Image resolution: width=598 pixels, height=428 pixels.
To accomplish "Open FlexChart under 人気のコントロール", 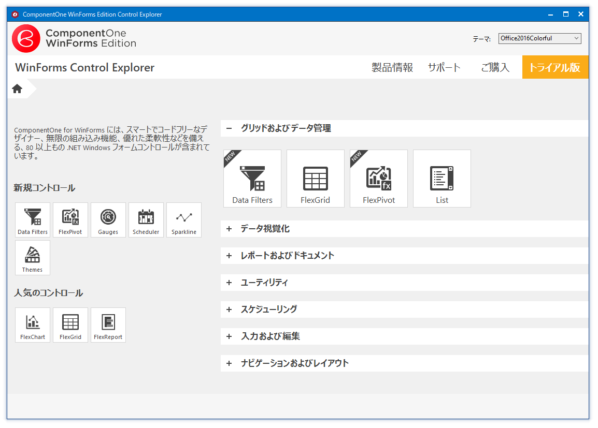I will coord(33,325).
